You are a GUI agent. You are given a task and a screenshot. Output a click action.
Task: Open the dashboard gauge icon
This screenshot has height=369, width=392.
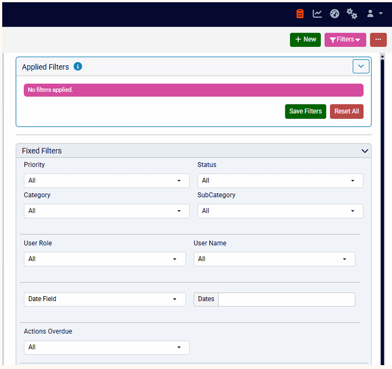[335, 13]
